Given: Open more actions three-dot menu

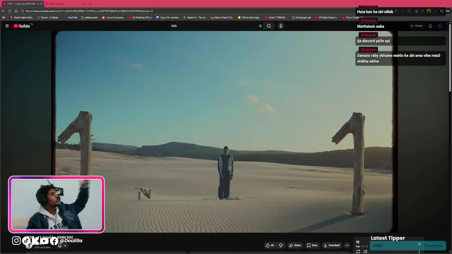Looking at the screenshot, I should pos(347,245).
